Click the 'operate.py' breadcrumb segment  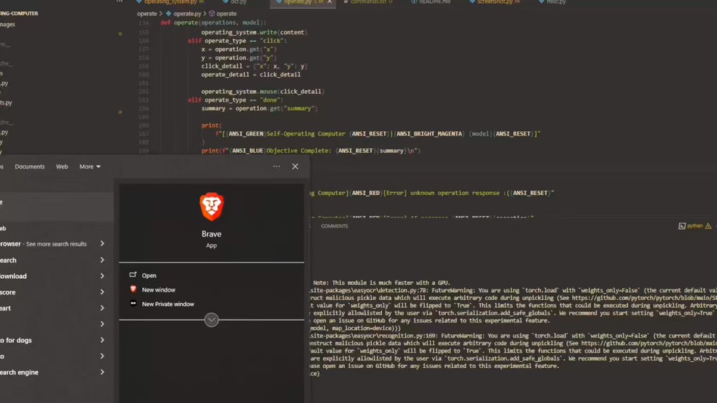coord(187,13)
